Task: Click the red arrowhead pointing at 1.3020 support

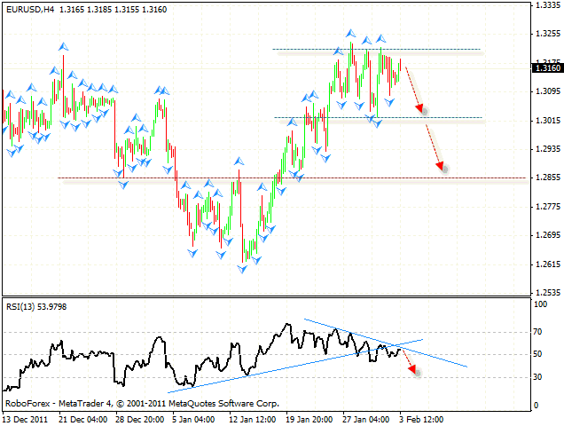Action: pos(421,109)
